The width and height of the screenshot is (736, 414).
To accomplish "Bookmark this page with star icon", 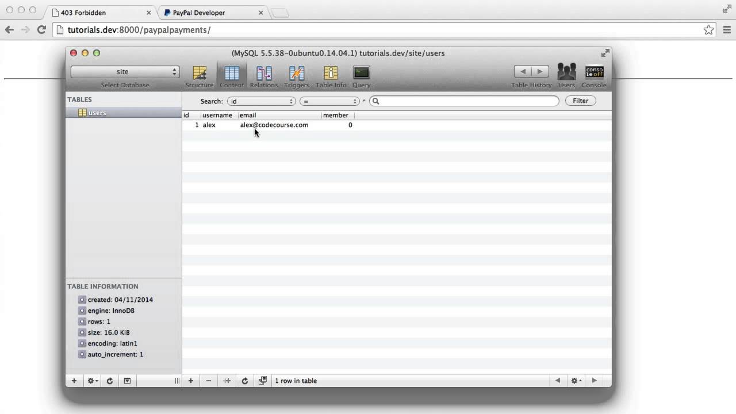I will [708, 30].
